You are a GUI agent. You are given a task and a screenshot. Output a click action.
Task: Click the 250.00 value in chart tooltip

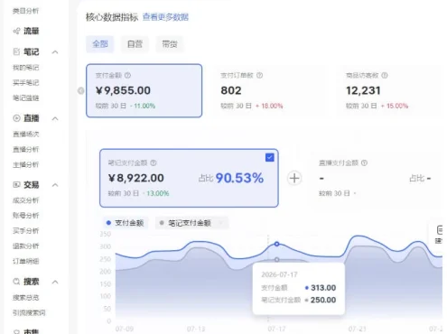tap(323, 300)
